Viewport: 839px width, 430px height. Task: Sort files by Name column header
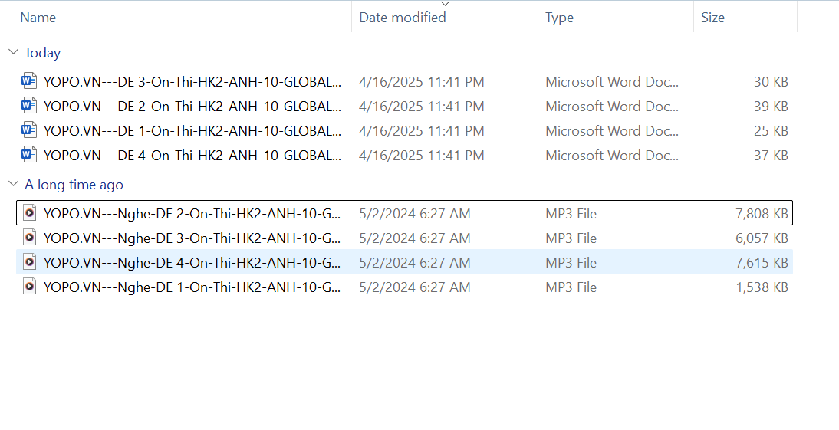pos(38,18)
